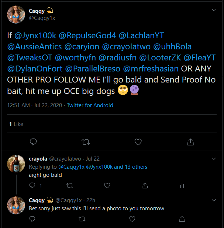This screenshot has height=228, width=224.
Task: Reply to crayola's 'aight go bald' tweet
Action: point(33,186)
